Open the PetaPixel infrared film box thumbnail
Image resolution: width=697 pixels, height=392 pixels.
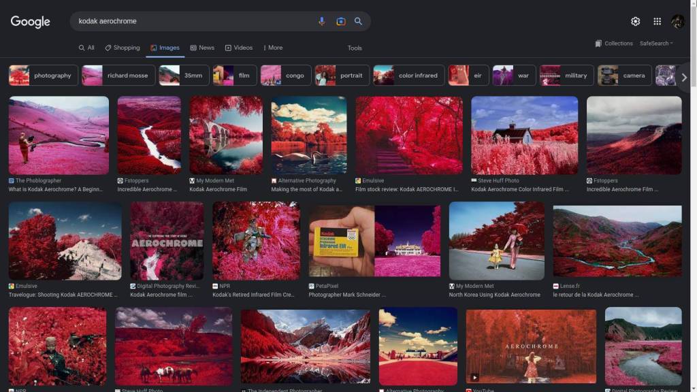375,241
